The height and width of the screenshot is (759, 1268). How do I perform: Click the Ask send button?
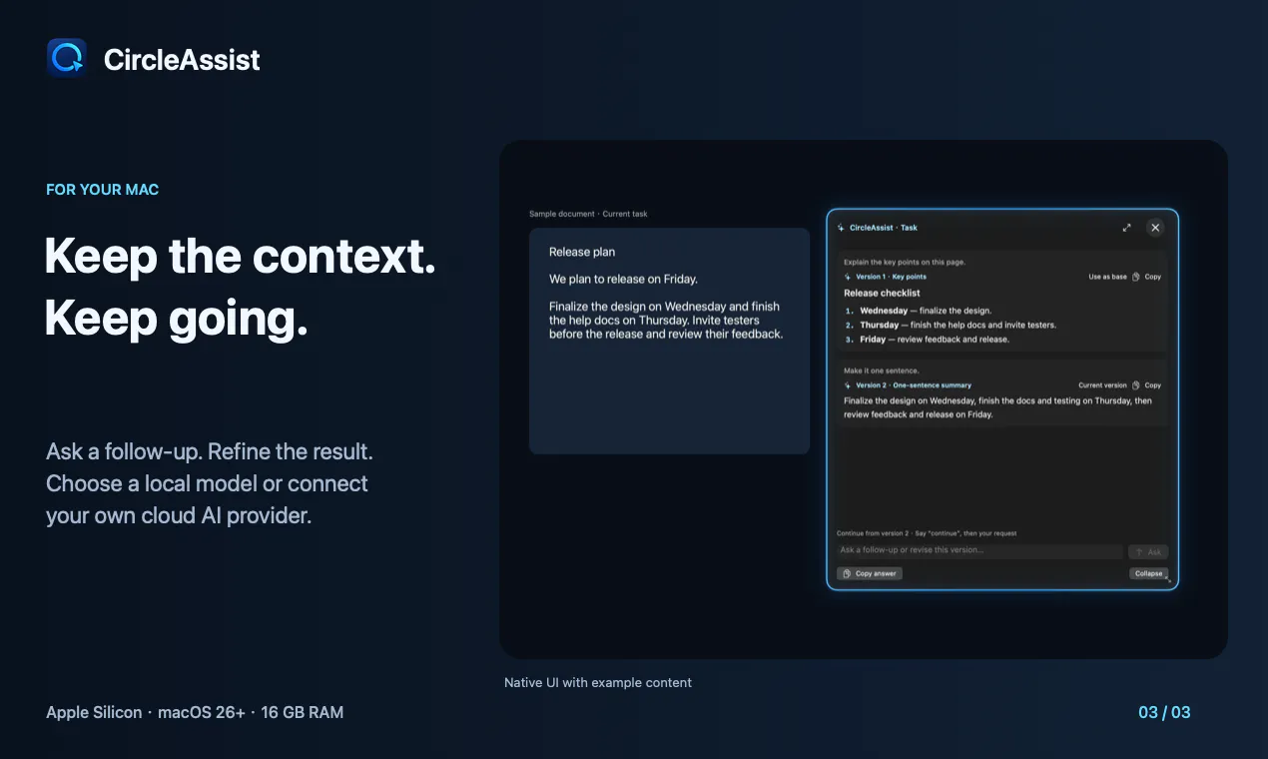point(1148,551)
